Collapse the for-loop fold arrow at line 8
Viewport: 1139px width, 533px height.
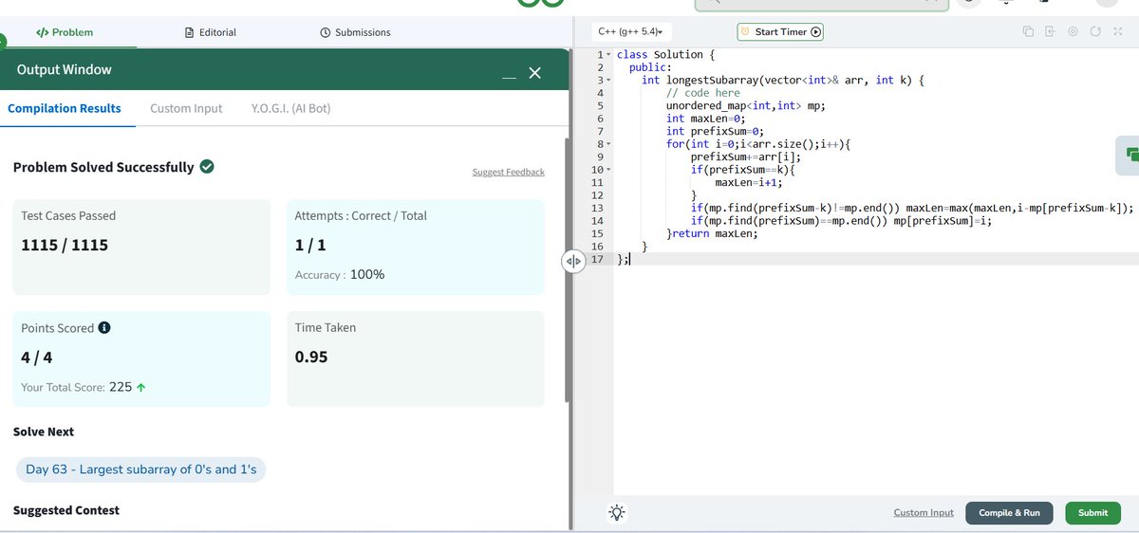(x=607, y=144)
